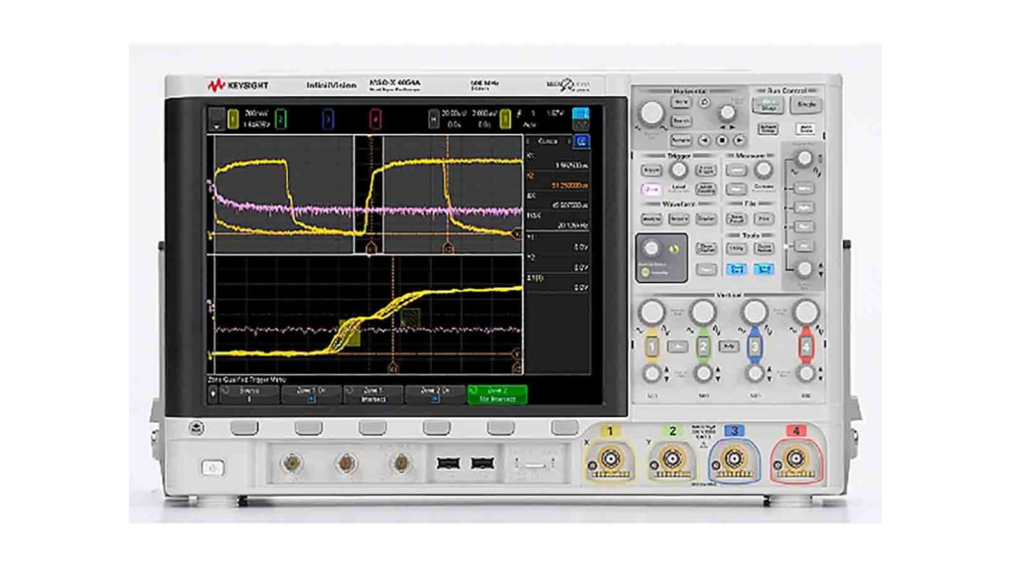Toggle acquisition with the Run/Stop button
This screenshot has height=568, width=1010.
(769, 105)
